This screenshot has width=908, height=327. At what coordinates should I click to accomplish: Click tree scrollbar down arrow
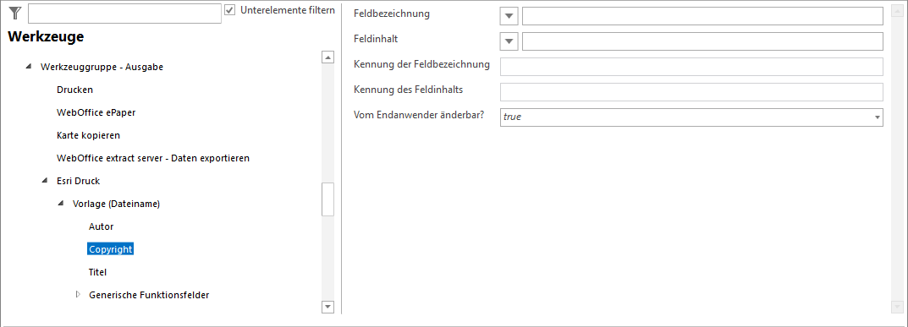click(327, 307)
